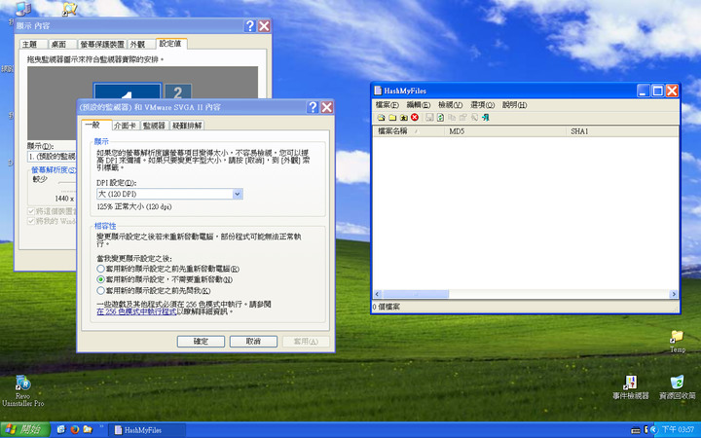
Task: Click left arrow of HashMyFiles horizontal scrollbar
Action: [x=378, y=294]
